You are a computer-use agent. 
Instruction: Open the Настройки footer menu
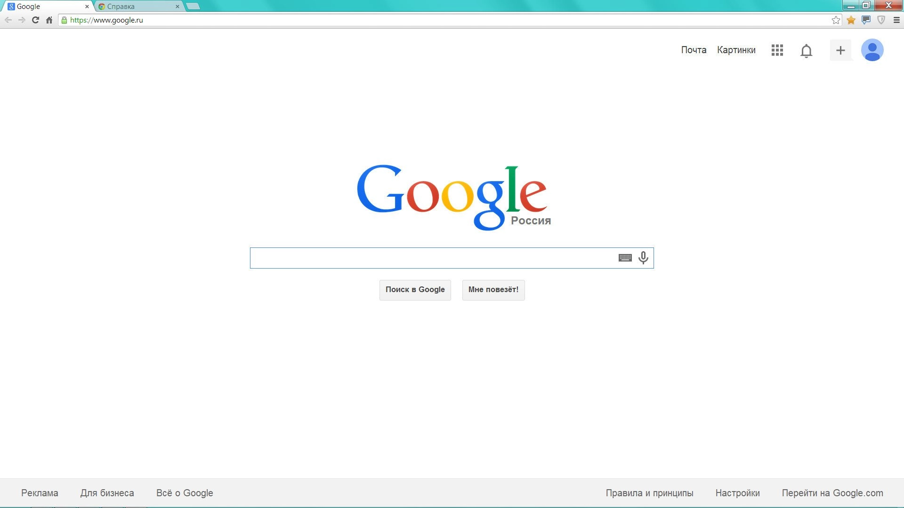coord(738,493)
